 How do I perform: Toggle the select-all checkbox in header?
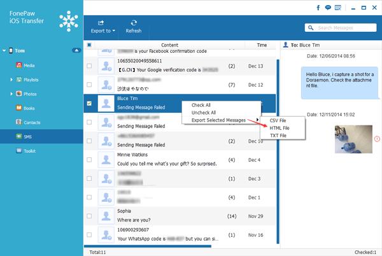pos(89,45)
